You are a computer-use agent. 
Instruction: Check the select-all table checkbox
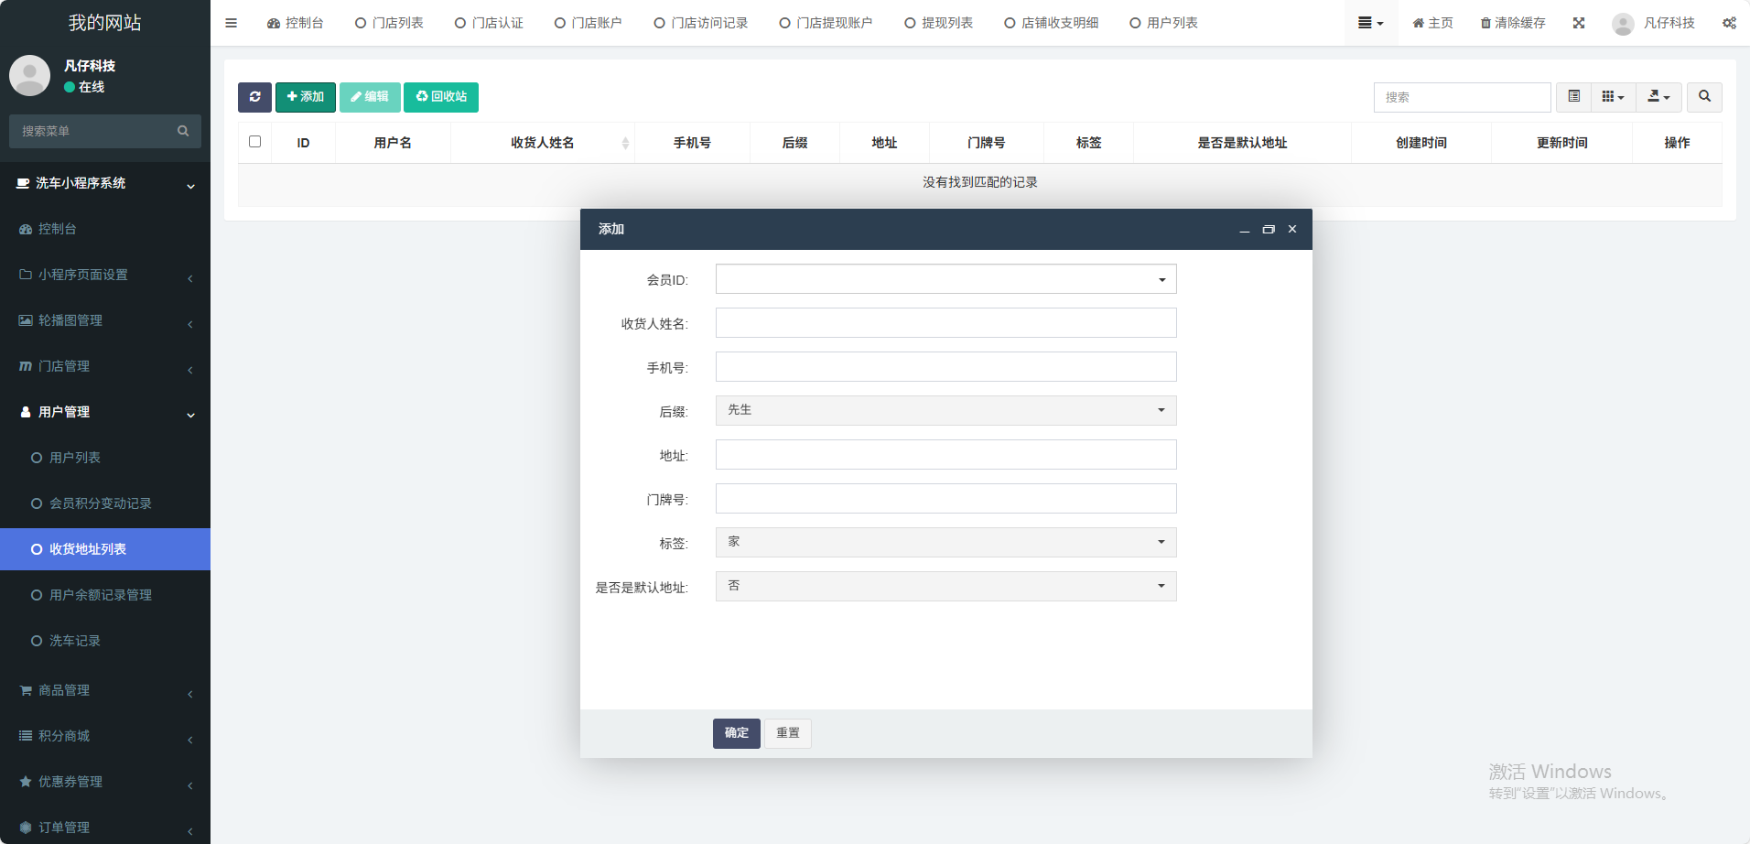coord(255,142)
